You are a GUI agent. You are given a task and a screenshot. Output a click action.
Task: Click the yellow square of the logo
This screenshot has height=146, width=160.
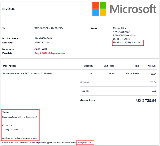103,12
